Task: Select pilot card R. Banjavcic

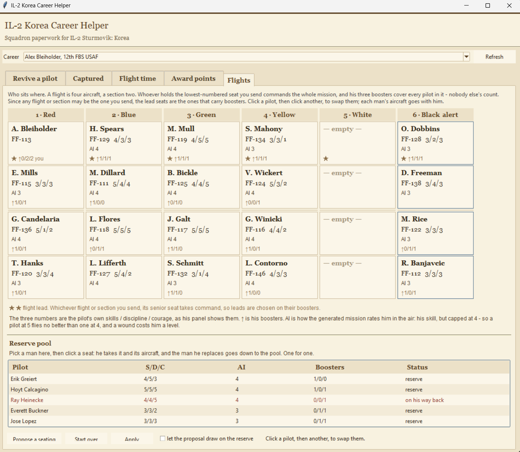Action: (435, 277)
